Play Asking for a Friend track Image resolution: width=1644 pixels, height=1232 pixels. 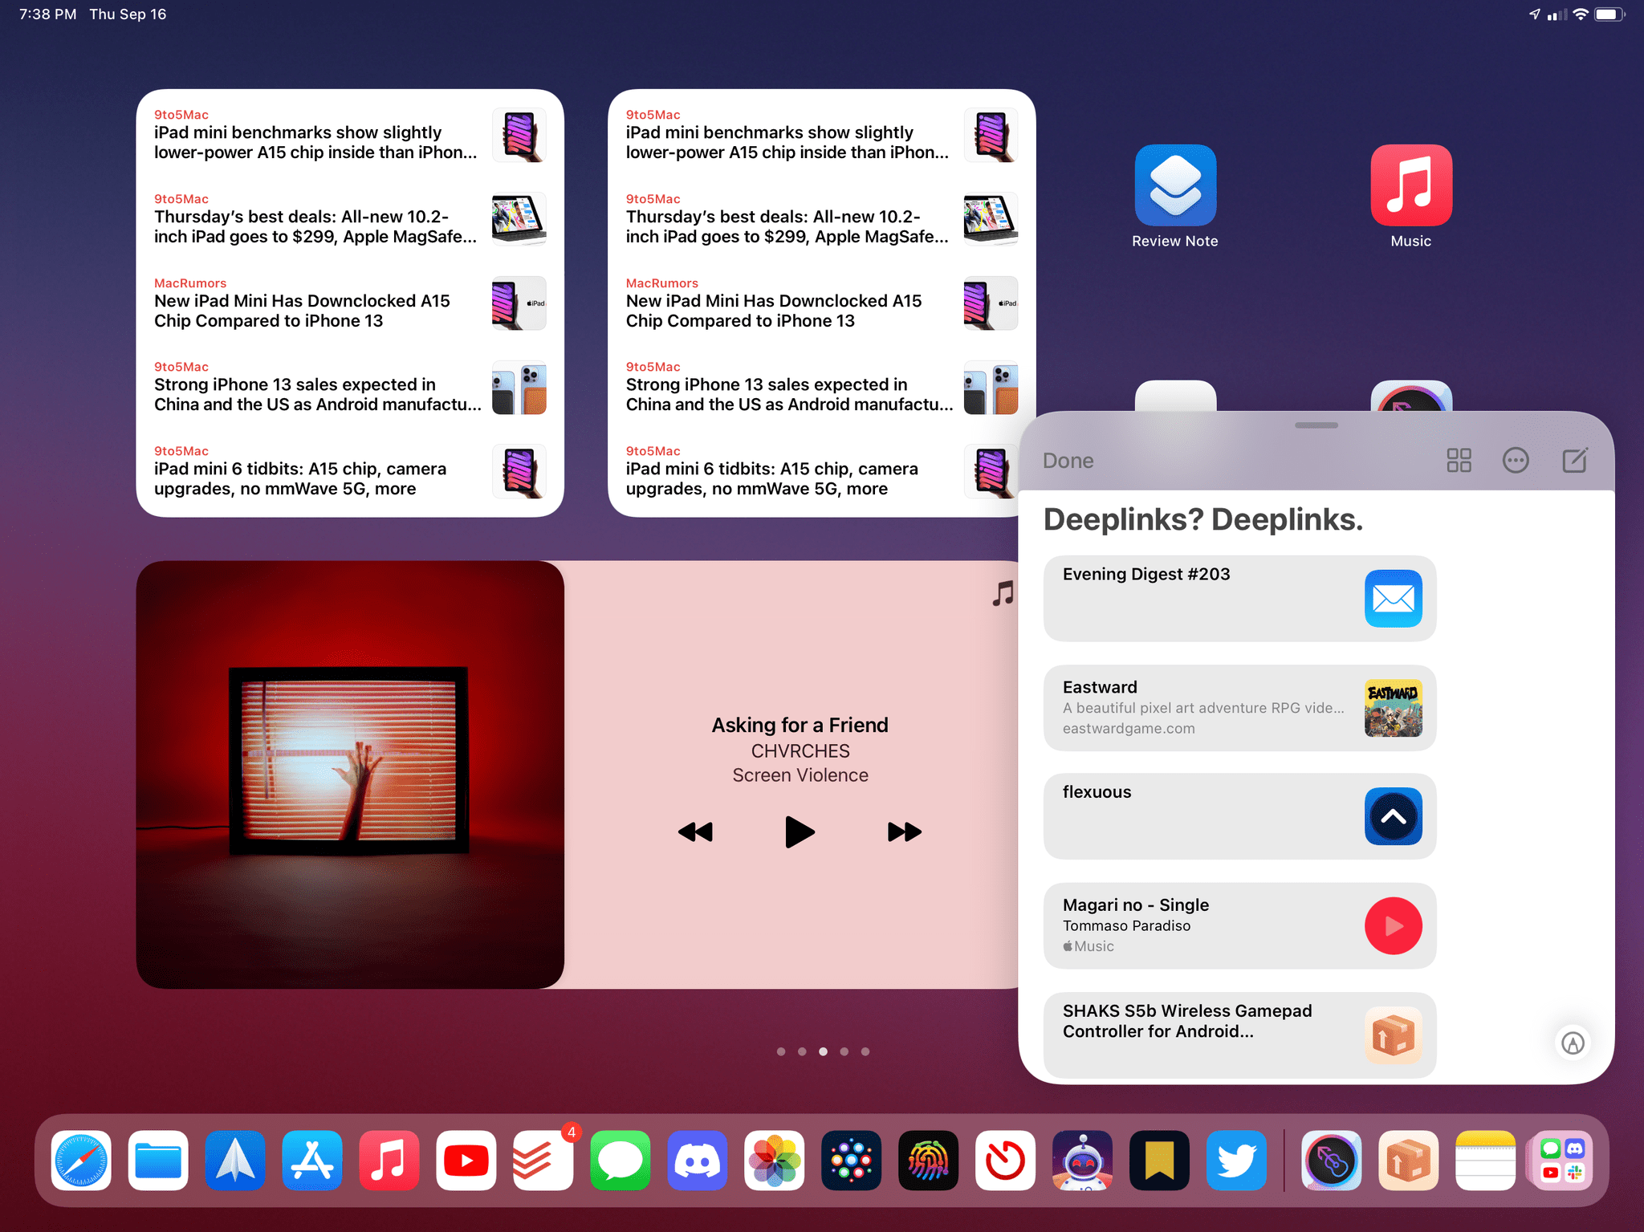coord(800,831)
